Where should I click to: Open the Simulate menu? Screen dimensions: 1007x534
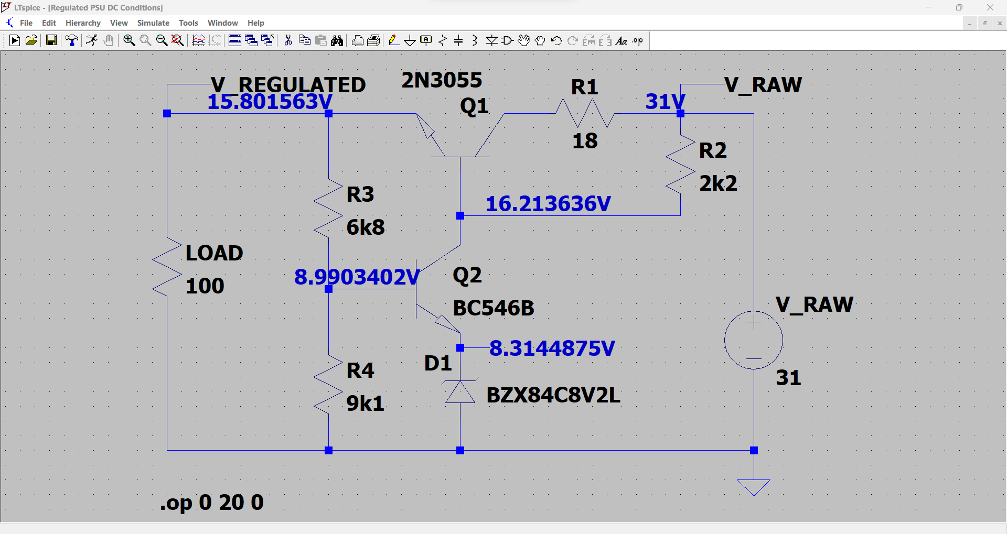pos(153,23)
